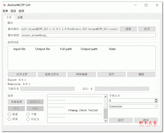
Task: Click the 网络视频 button
Action: tap(81, 74)
